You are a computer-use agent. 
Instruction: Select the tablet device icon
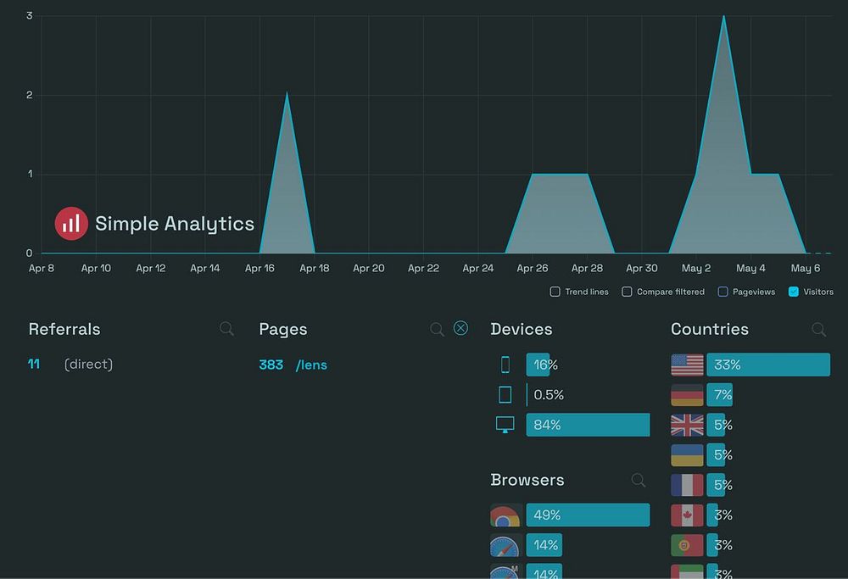505,395
